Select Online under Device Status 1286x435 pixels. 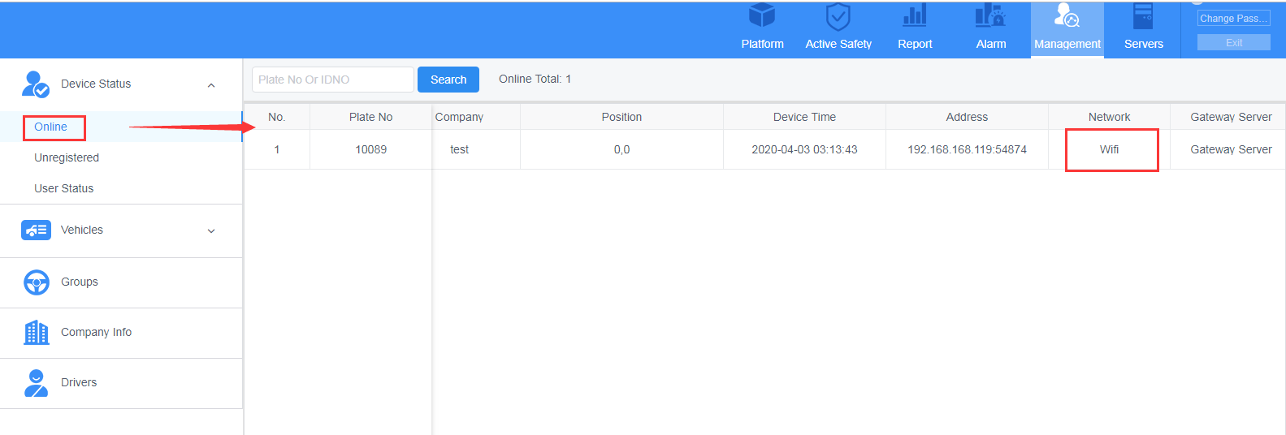click(50, 127)
